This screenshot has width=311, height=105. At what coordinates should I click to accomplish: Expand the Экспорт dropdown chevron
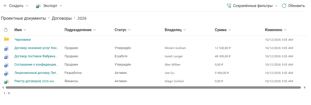click(61, 6)
